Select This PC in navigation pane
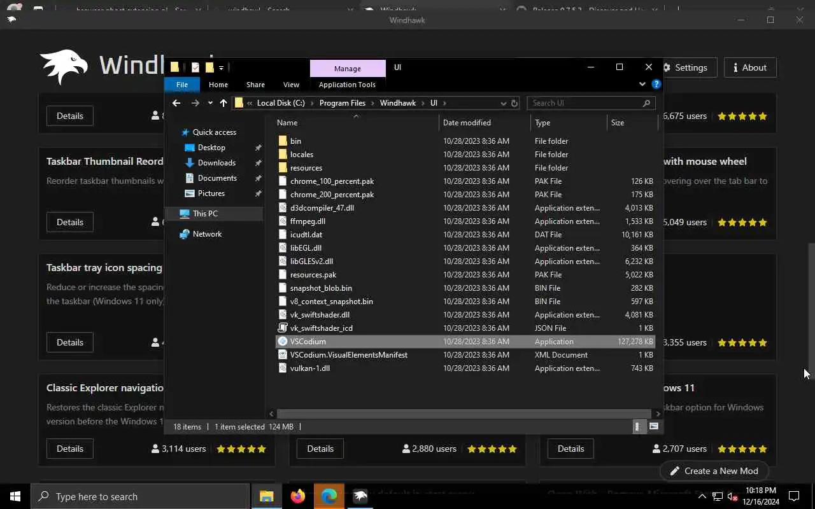The width and height of the screenshot is (815, 509). click(205, 214)
